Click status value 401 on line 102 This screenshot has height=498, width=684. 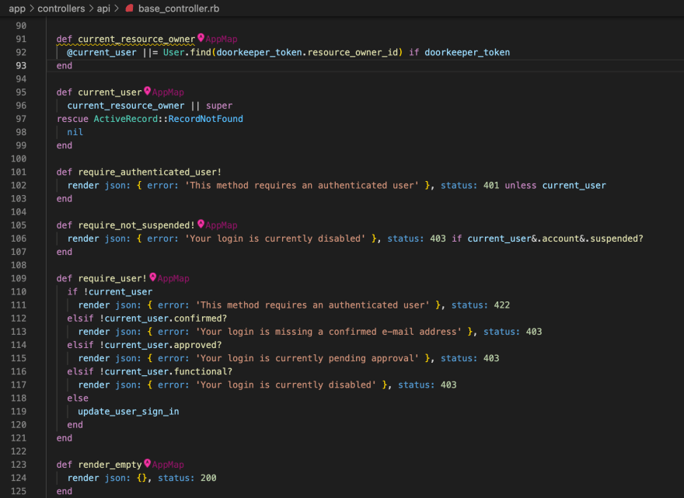(491, 186)
